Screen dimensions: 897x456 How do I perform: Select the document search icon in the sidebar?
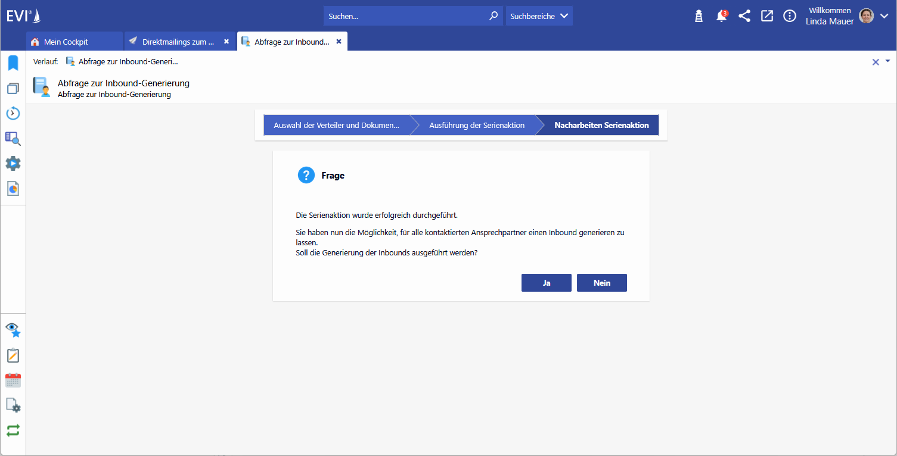13,139
